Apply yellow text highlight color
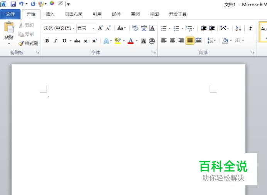 coord(118,41)
